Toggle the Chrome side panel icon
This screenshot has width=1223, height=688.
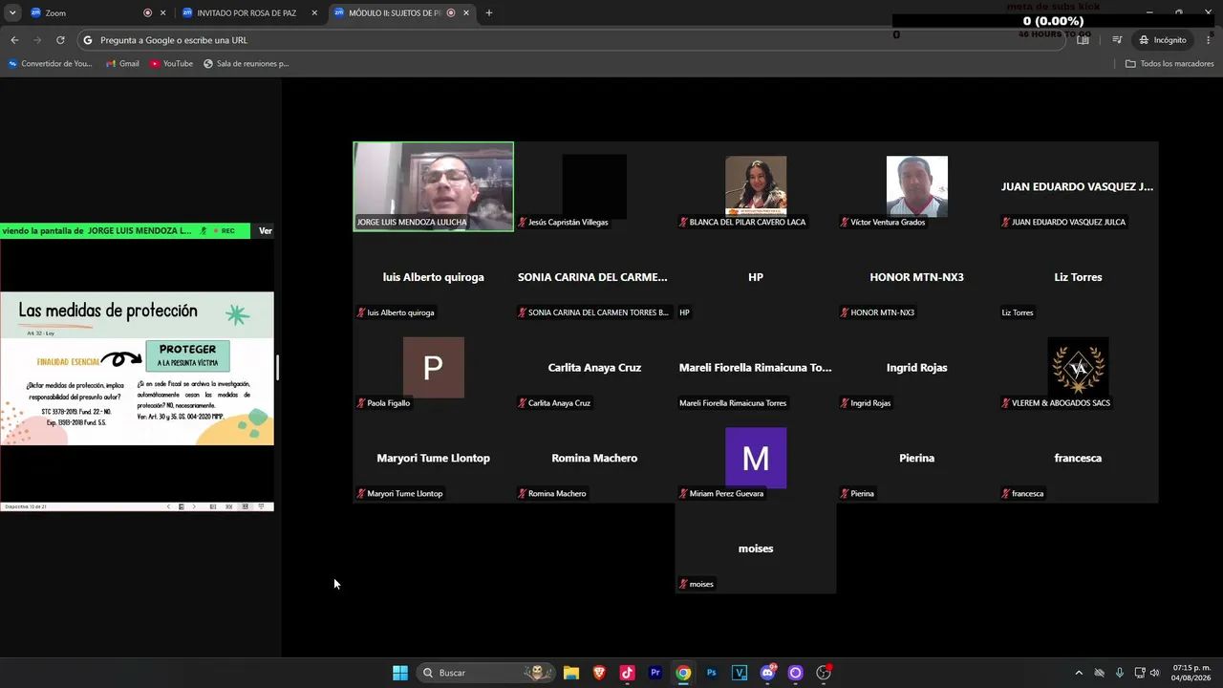pyautogui.click(x=1084, y=40)
